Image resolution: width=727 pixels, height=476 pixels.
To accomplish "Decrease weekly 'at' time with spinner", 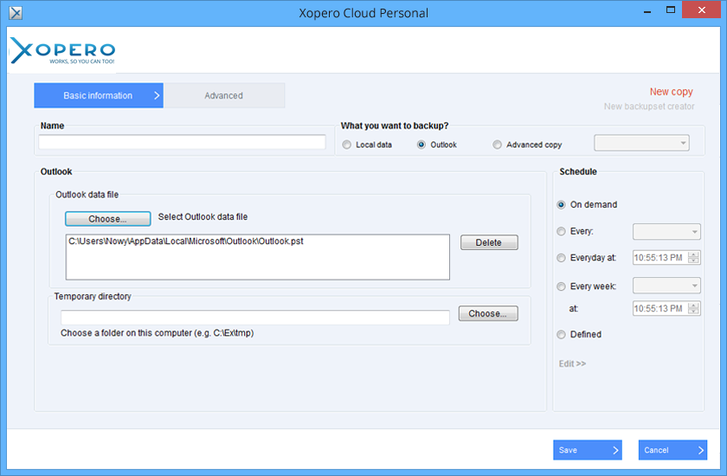I will click(693, 312).
